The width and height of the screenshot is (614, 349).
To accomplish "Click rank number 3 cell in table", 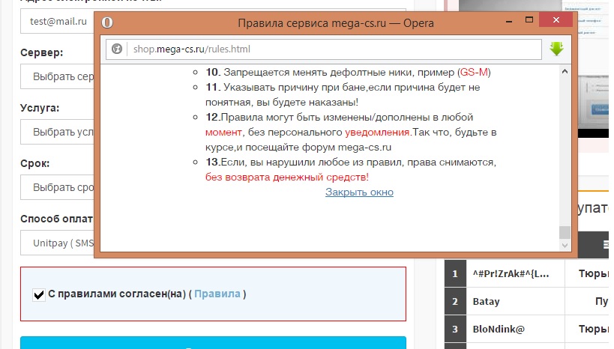I will pyautogui.click(x=455, y=329).
